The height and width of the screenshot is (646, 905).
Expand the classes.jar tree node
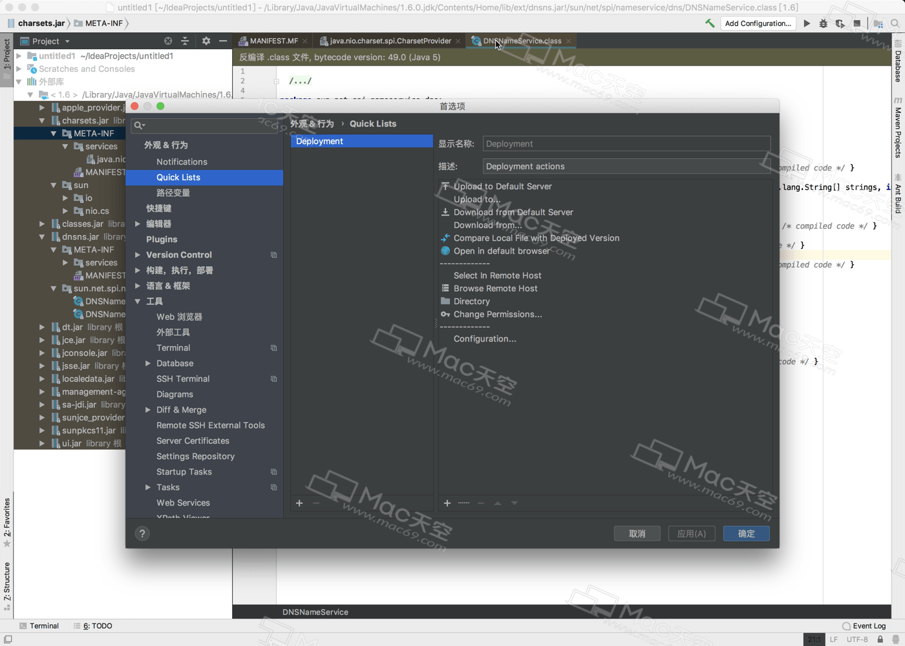(x=42, y=224)
